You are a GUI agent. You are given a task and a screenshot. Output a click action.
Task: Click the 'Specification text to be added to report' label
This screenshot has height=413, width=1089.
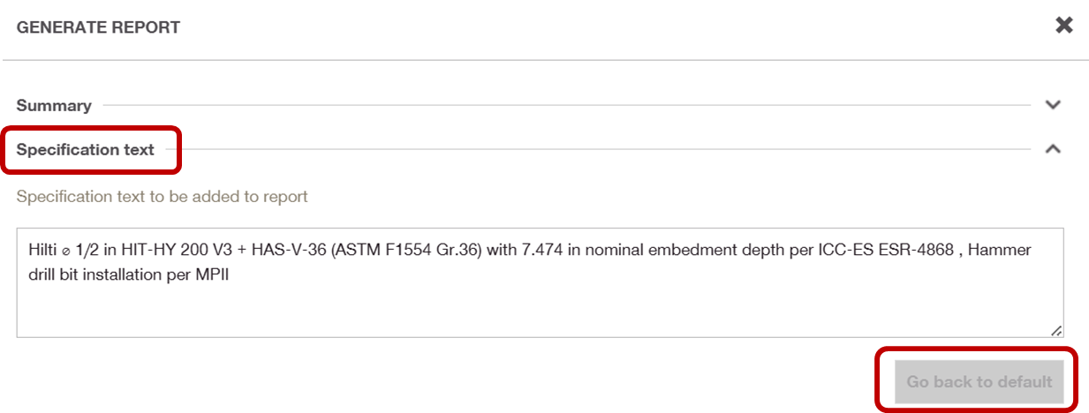(162, 196)
